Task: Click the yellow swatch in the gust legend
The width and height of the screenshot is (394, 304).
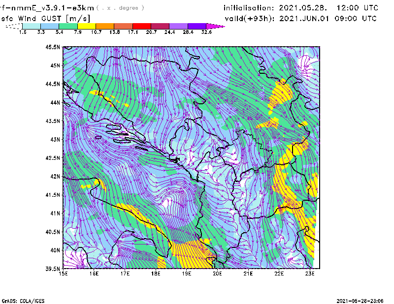Action: point(87,26)
